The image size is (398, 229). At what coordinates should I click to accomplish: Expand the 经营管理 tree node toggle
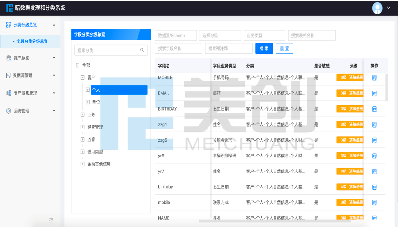(x=82, y=127)
